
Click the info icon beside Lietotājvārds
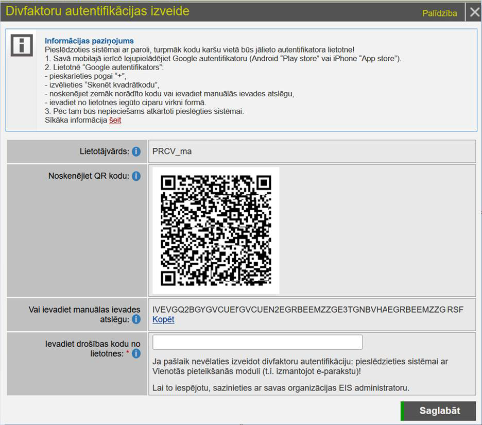pos(136,151)
